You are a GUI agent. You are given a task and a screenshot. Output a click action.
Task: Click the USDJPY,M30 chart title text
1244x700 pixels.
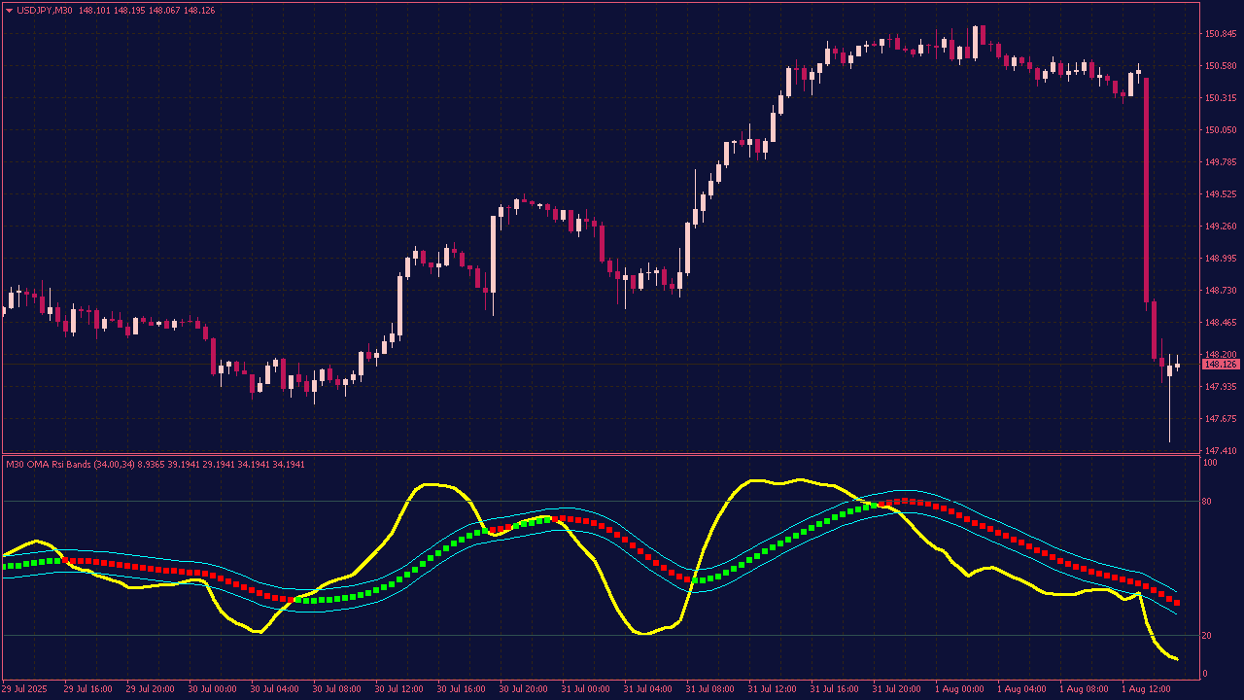click(45, 10)
